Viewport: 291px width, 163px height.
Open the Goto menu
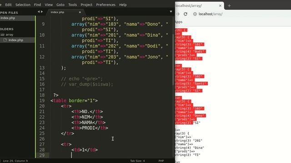click(x=60, y=5)
